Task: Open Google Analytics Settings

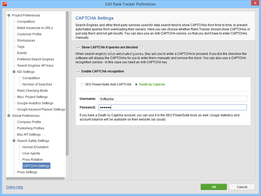Action: point(35,103)
